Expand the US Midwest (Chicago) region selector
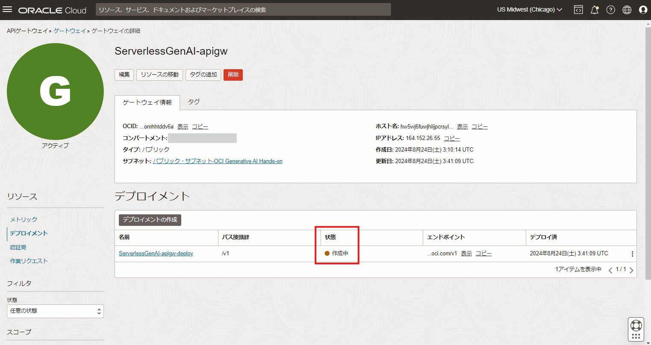 [x=530, y=10]
